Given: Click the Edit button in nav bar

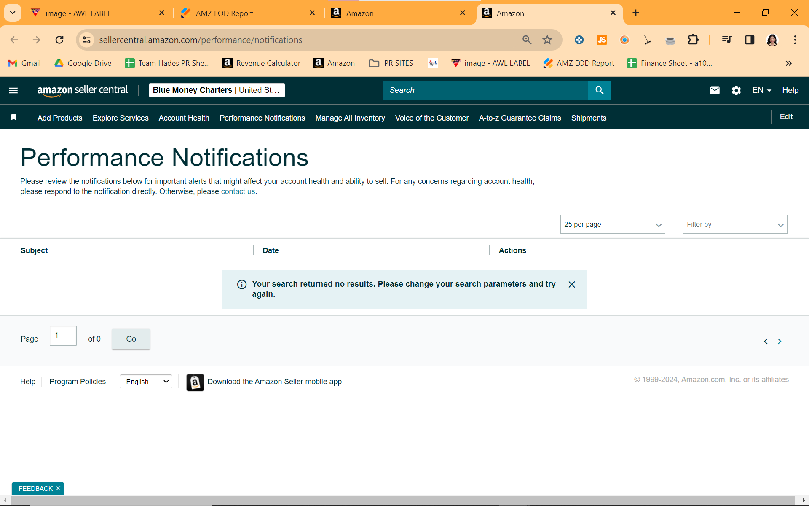Looking at the screenshot, I should 786,117.
